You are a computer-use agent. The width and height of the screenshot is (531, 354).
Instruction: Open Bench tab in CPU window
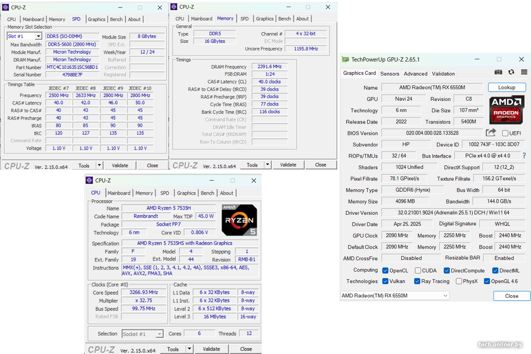click(x=208, y=193)
